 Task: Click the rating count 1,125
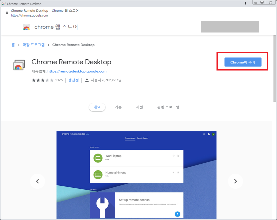[59, 80]
